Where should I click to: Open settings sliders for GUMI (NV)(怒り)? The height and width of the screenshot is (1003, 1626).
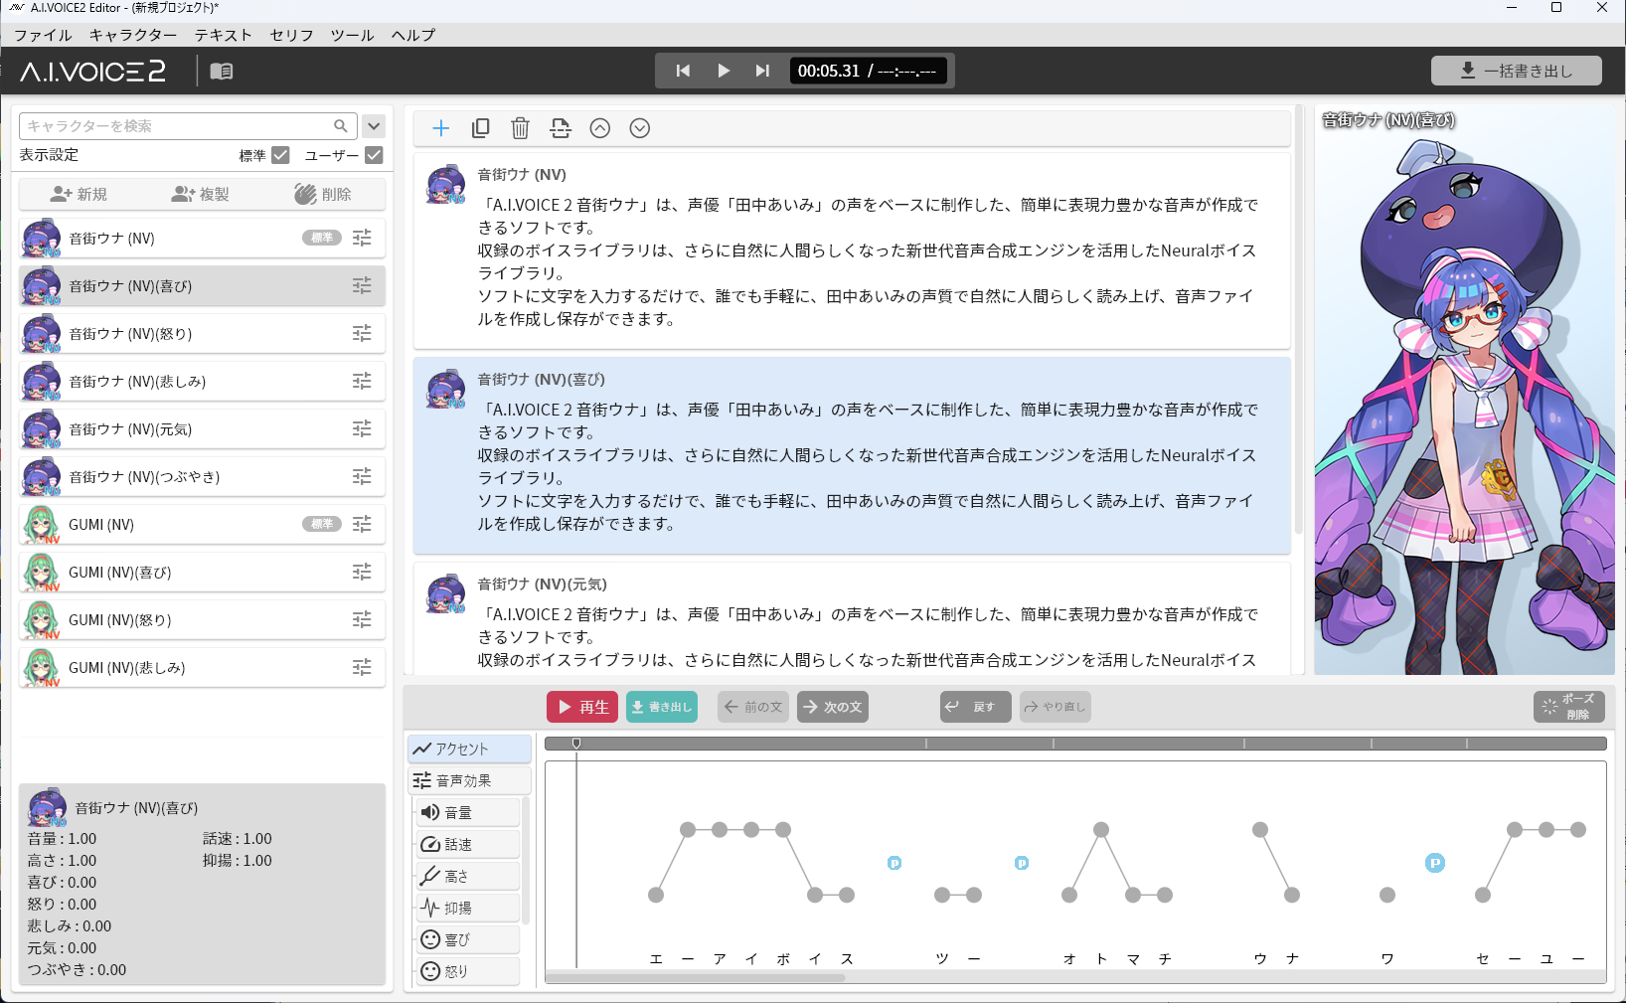click(x=362, y=619)
